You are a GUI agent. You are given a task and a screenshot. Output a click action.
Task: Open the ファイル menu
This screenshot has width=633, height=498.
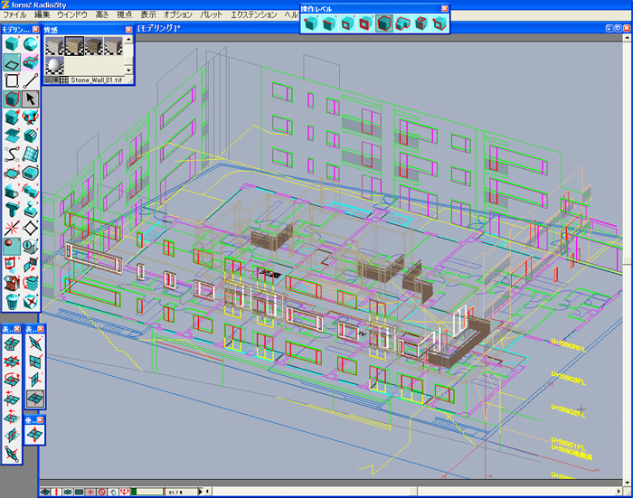pyautogui.click(x=15, y=16)
